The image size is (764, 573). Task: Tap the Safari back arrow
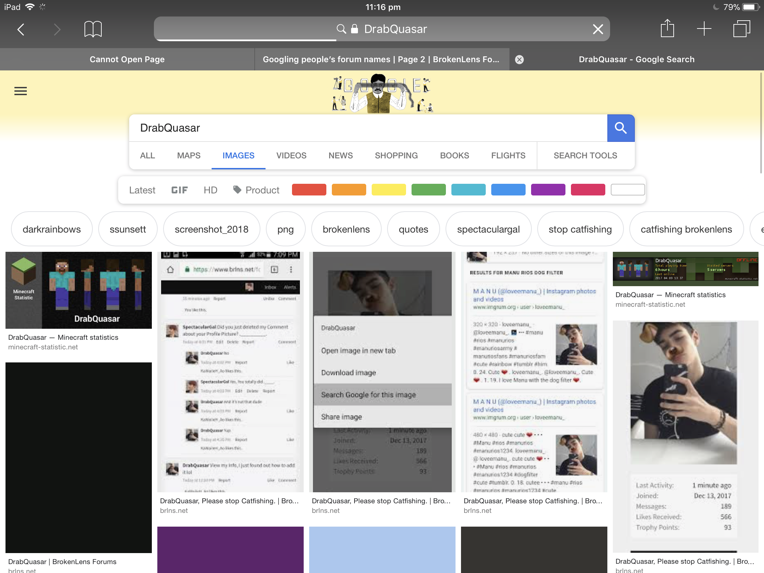[21, 29]
